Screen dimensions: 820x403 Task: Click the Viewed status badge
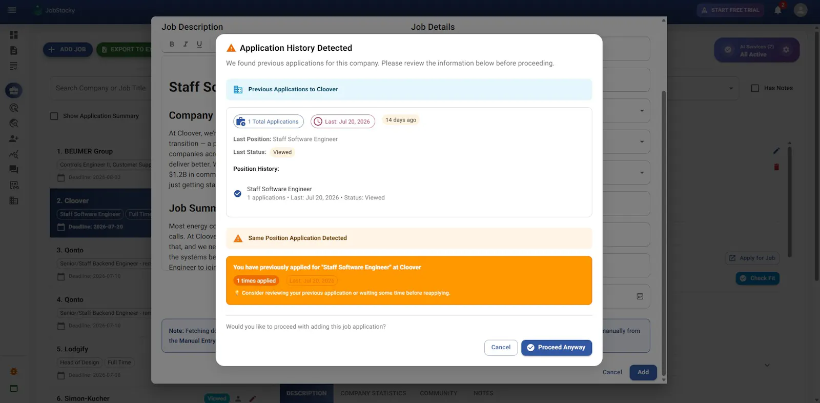pyautogui.click(x=282, y=152)
